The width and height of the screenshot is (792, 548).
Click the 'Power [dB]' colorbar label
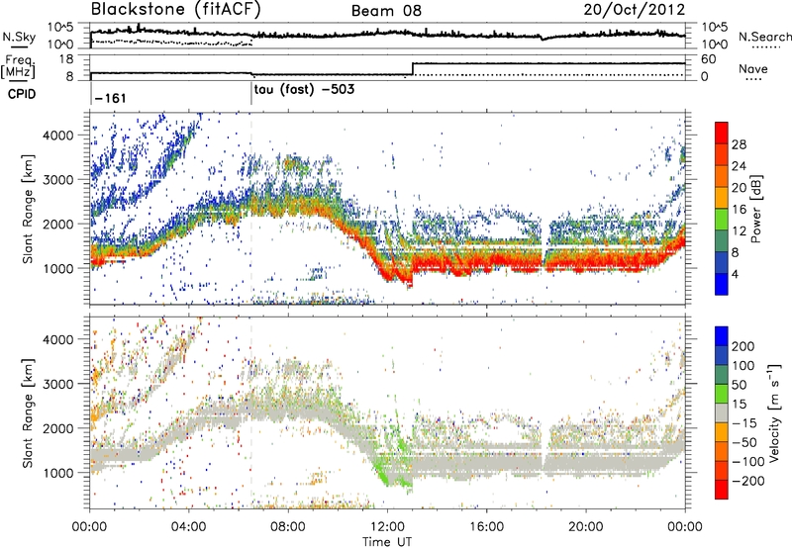pyautogui.click(x=755, y=209)
